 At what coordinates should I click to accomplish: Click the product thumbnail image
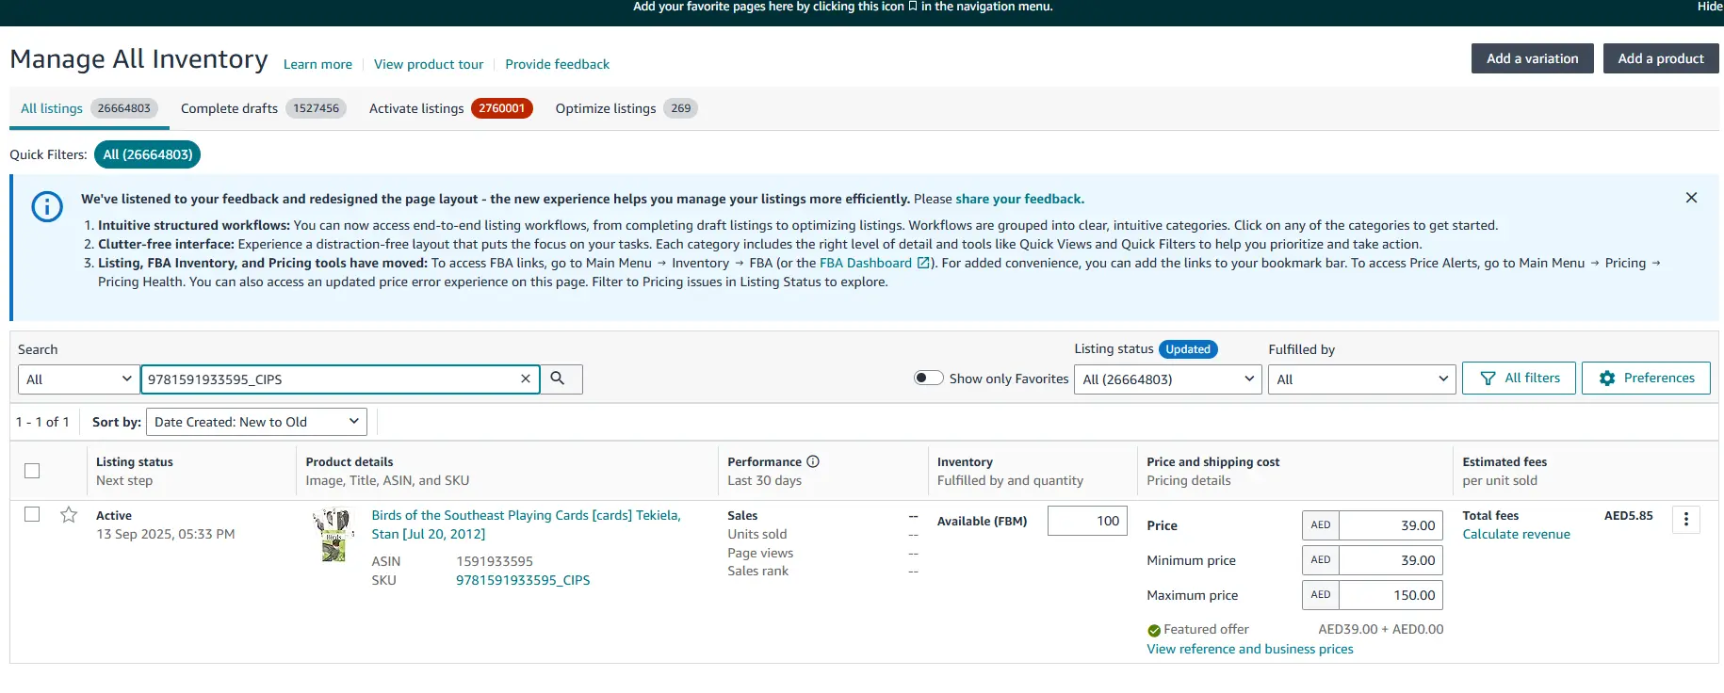coord(333,535)
